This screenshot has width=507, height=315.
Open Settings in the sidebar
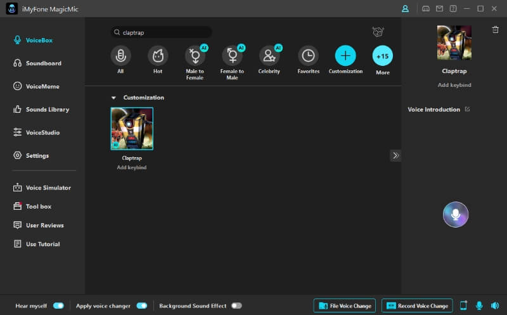[31, 155]
